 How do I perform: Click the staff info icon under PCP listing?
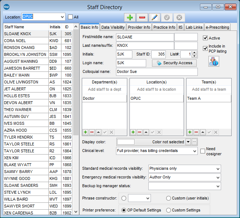(213, 61)
